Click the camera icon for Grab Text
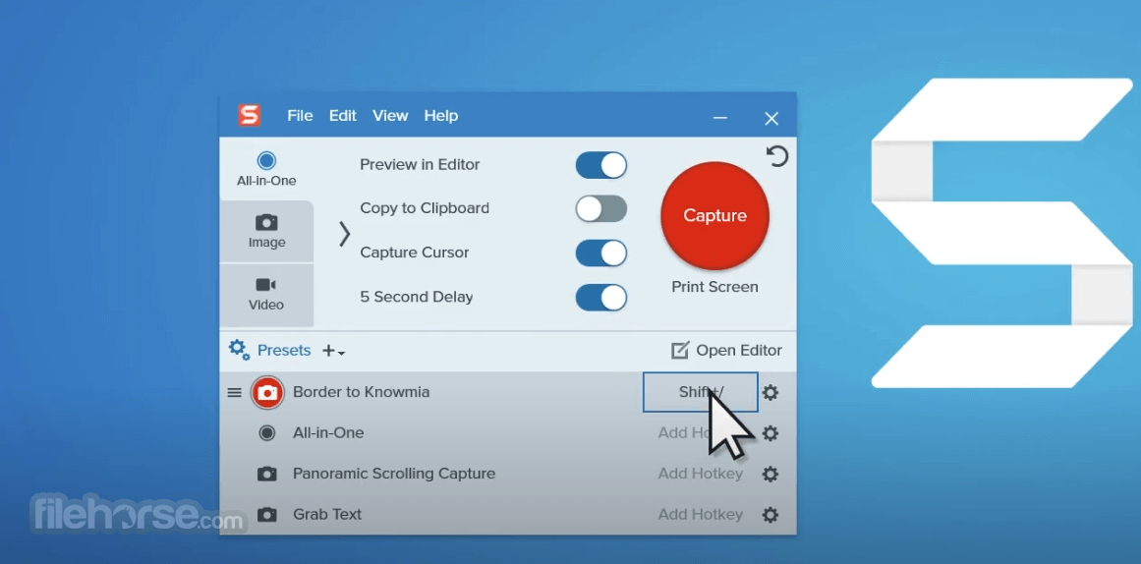The image size is (1141, 564). 267,515
